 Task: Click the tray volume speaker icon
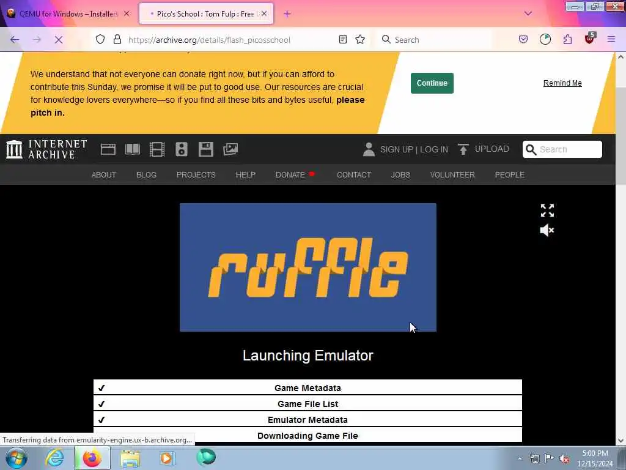click(564, 458)
